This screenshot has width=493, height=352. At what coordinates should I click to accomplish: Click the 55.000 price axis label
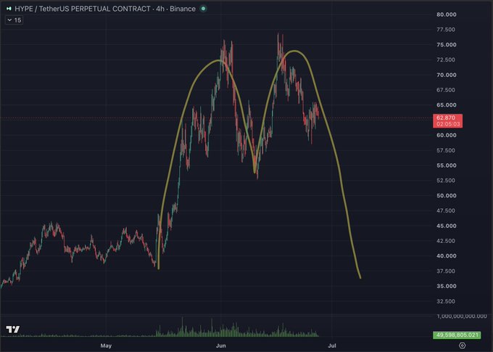(446, 165)
